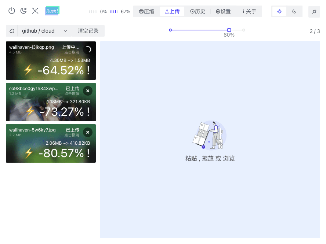Click the 2.06MB ~> 410.82KB size text

(x=68, y=143)
